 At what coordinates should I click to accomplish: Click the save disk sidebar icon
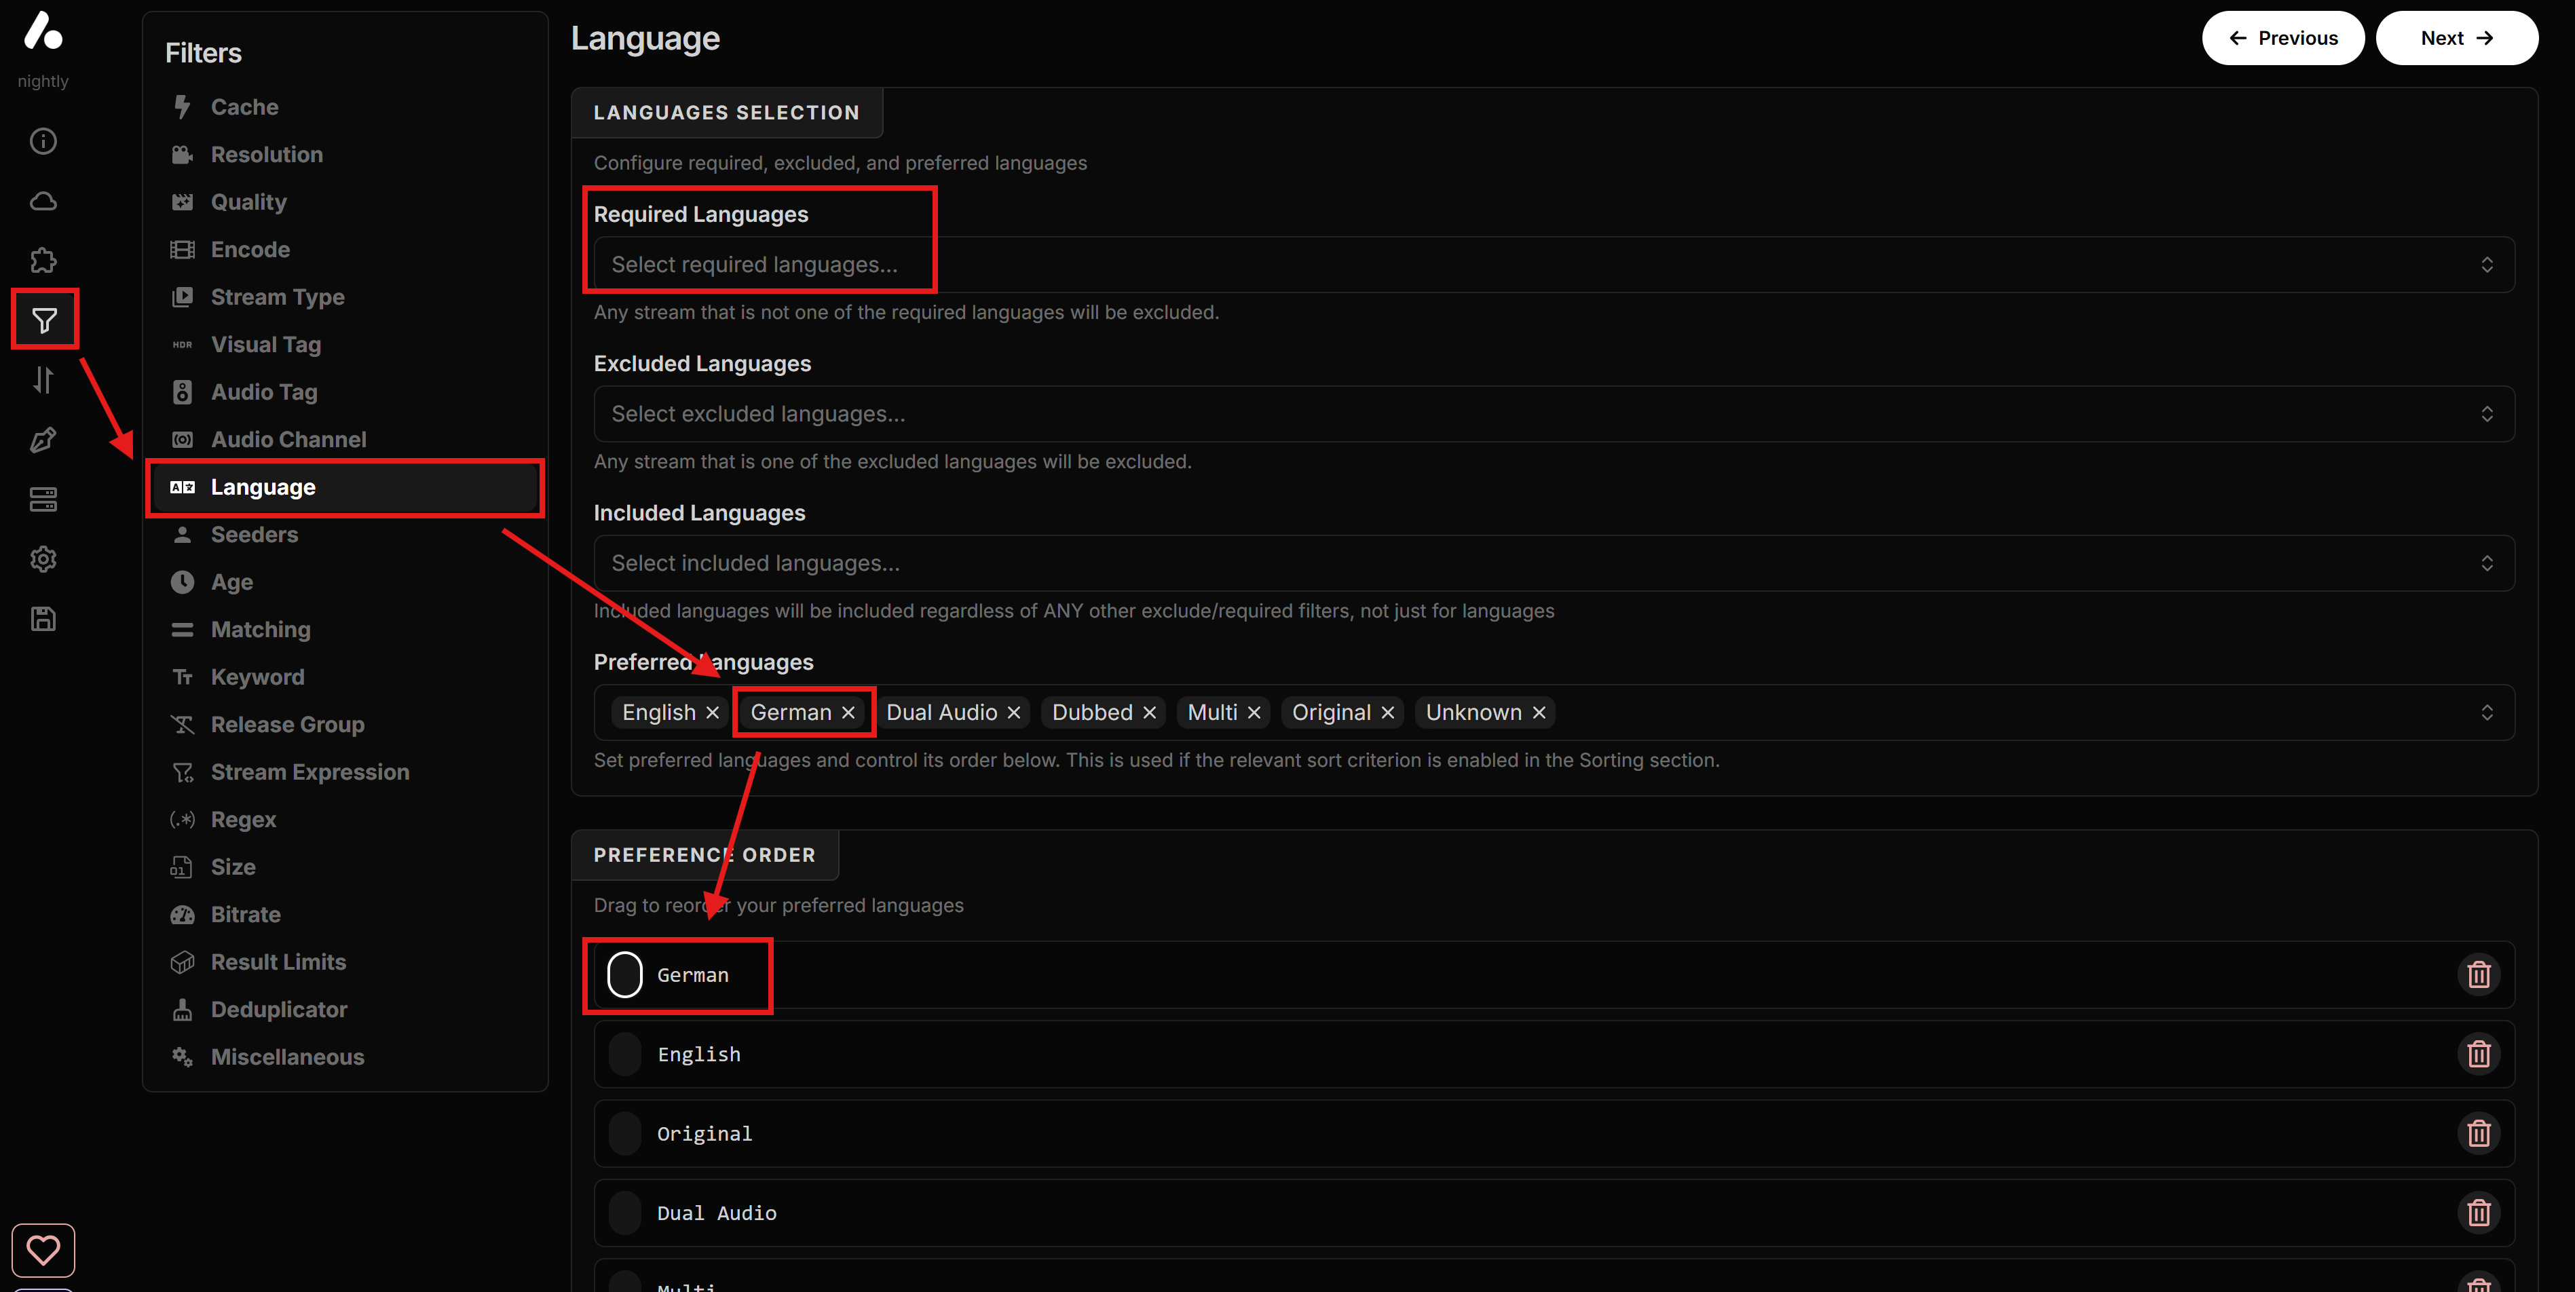(43, 619)
